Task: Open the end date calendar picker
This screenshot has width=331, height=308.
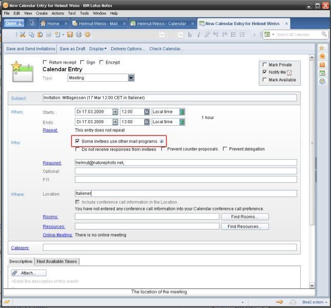Action: (115, 122)
